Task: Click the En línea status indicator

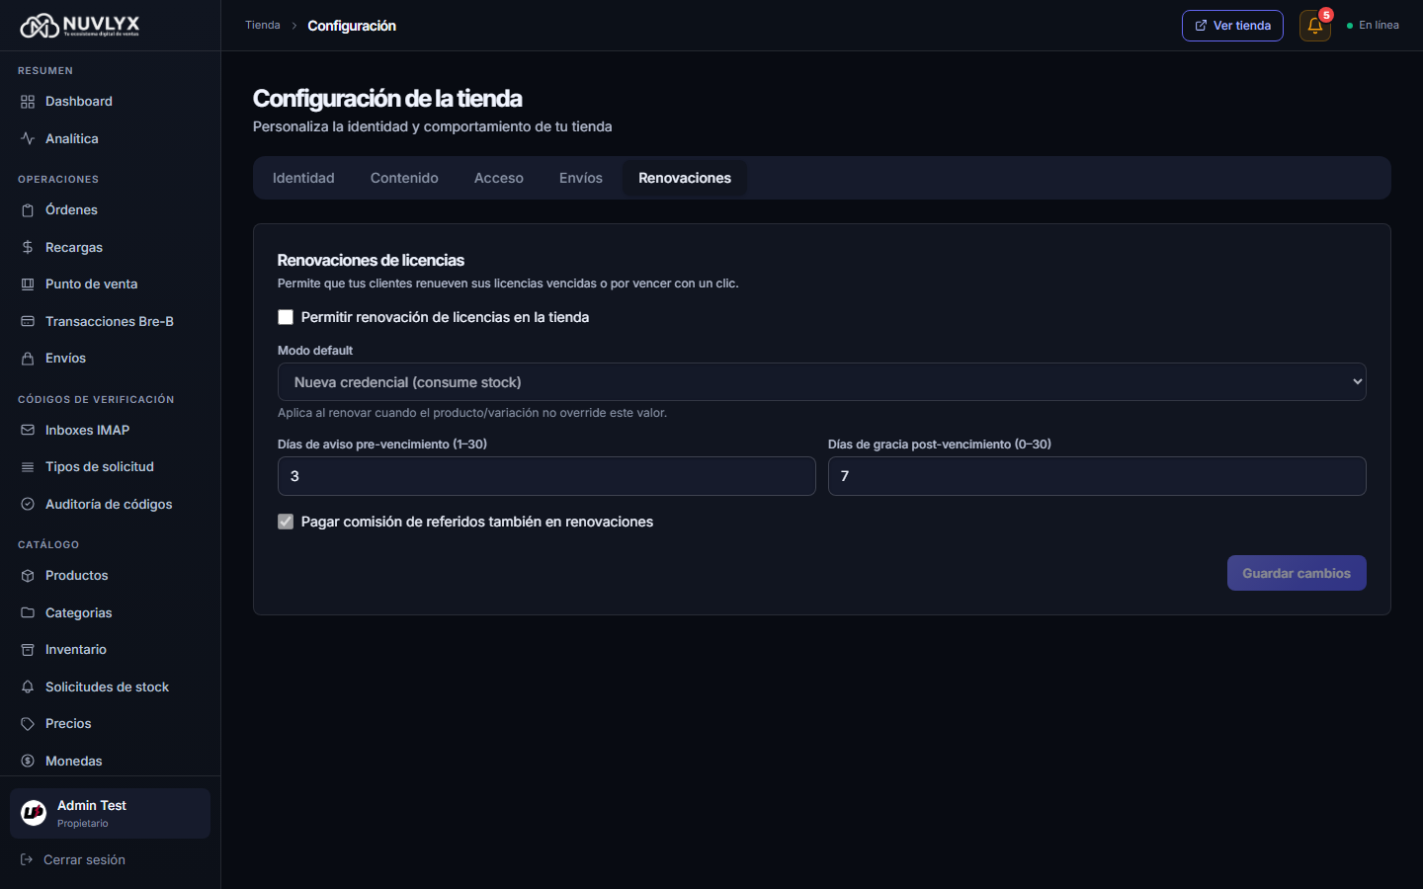Action: click(1373, 26)
